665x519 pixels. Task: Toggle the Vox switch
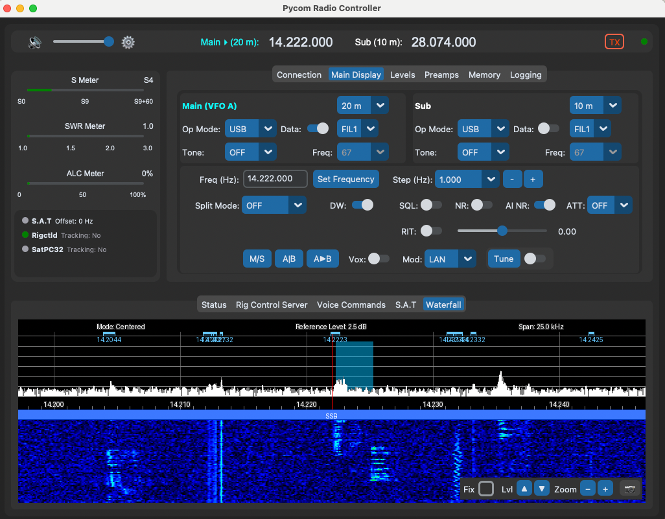coord(379,259)
